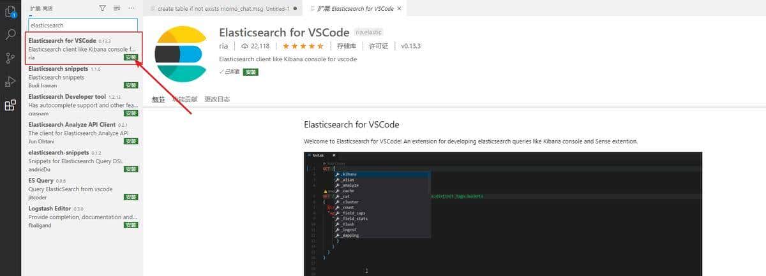Clear extension search results via list icon
This screenshot has height=276, width=766.
pyautogui.click(x=117, y=8)
